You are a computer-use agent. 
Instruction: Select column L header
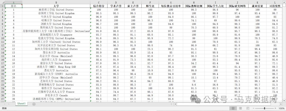coord(275,2)
